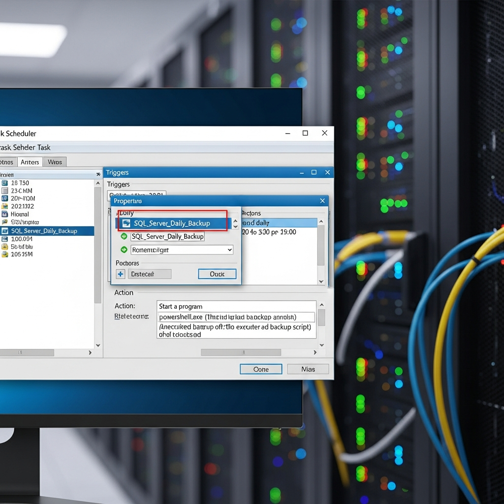Click the Oone button at the bottom
The height and width of the screenshot is (504, 504).
[x=261, y=369]
